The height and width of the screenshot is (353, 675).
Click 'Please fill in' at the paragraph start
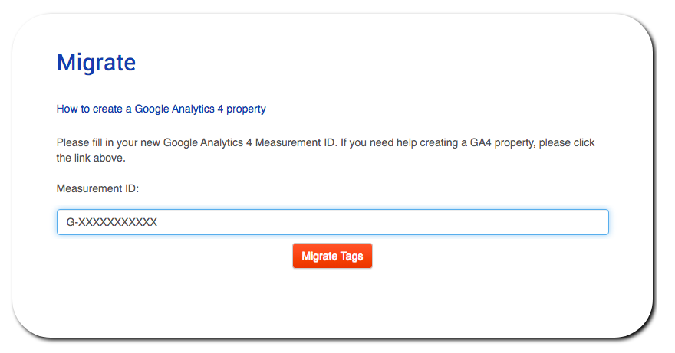point(79,142)
